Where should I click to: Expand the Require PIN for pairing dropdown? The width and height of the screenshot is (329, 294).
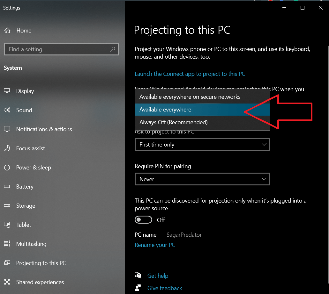click(202, 179)
